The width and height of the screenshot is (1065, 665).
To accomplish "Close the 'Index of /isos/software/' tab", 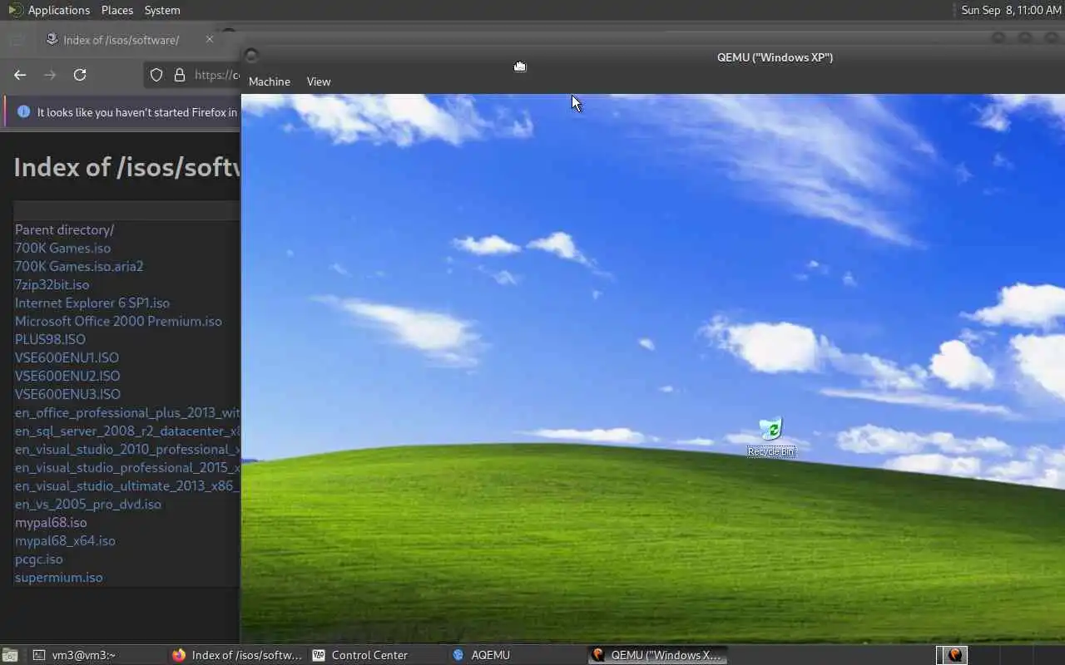I will click(x=210, y=39).
